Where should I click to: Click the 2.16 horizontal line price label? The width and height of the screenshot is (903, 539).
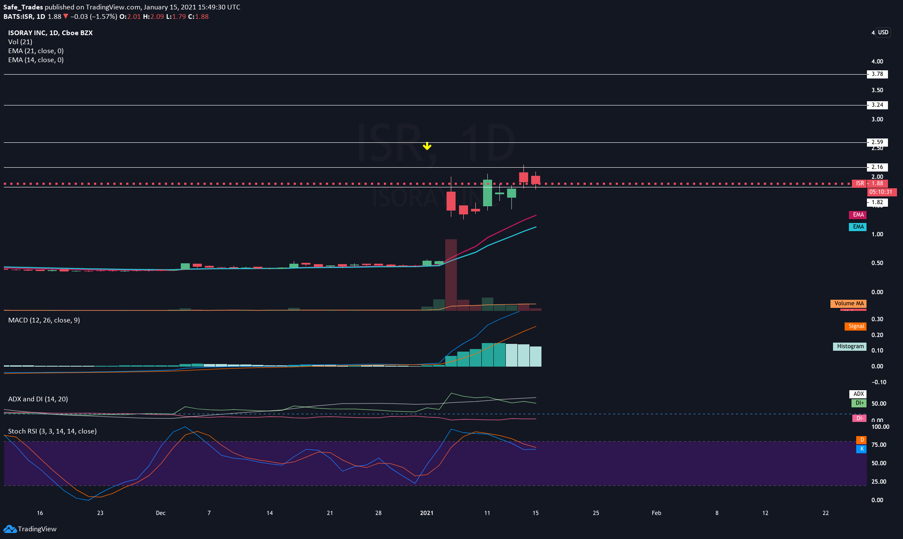[x=877, y=167]
